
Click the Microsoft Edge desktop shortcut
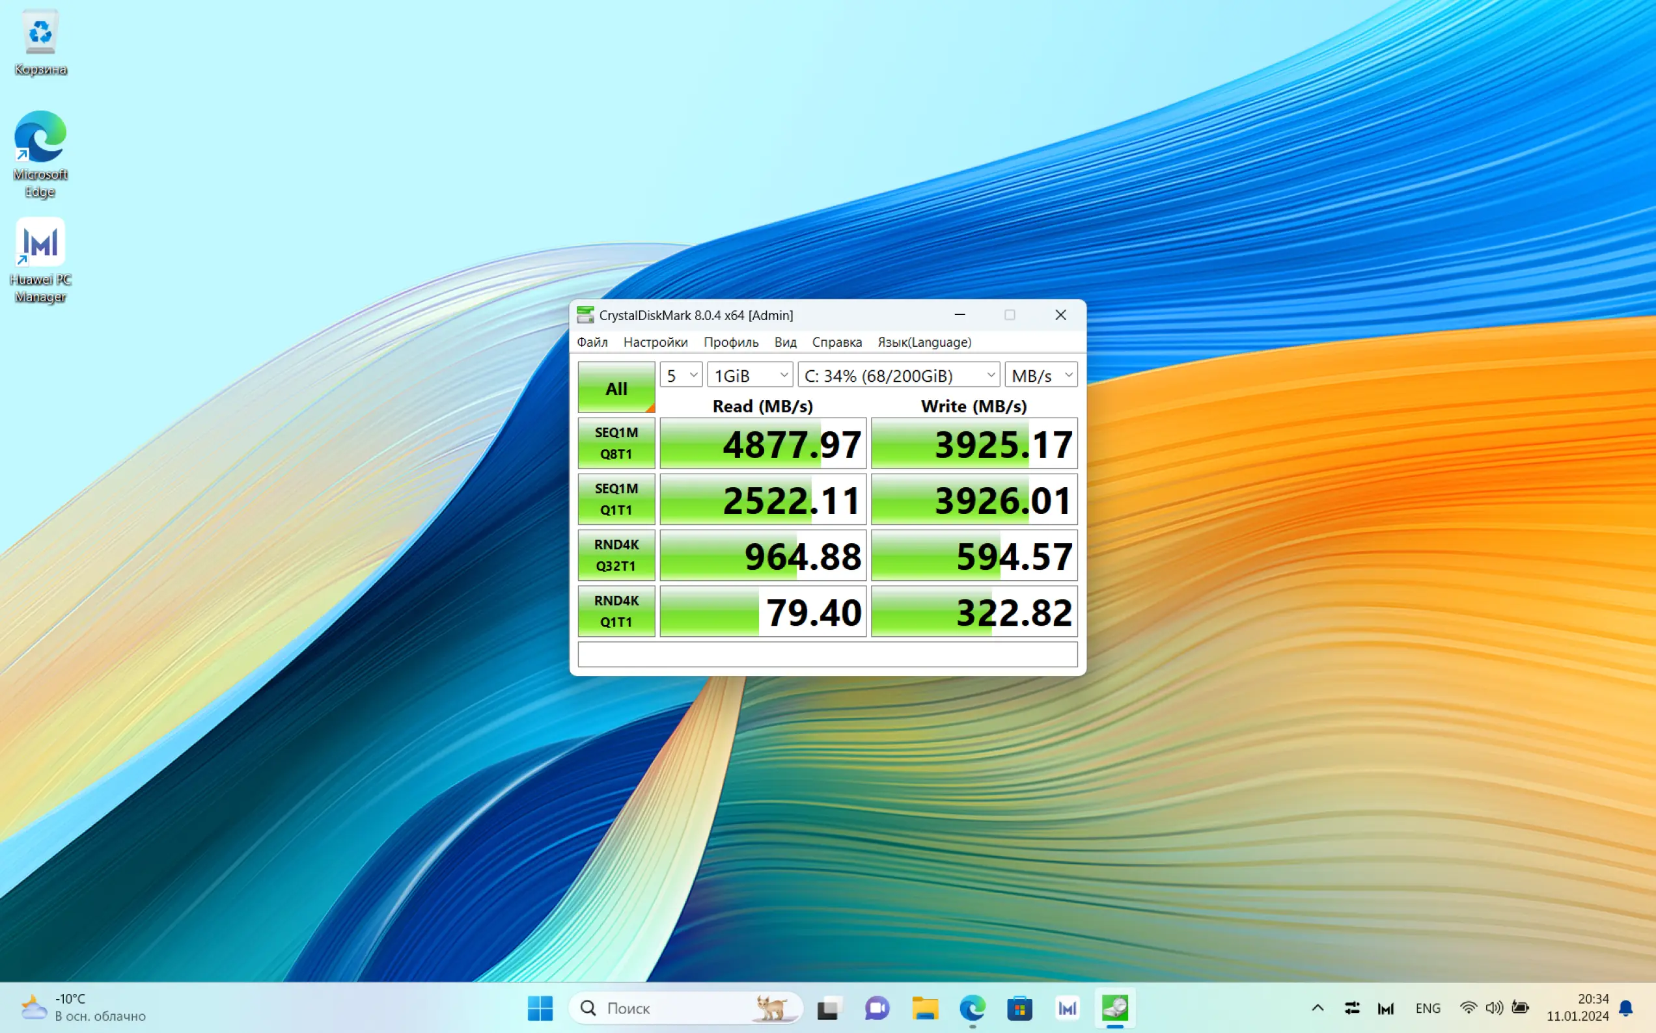tap(40, 153)
